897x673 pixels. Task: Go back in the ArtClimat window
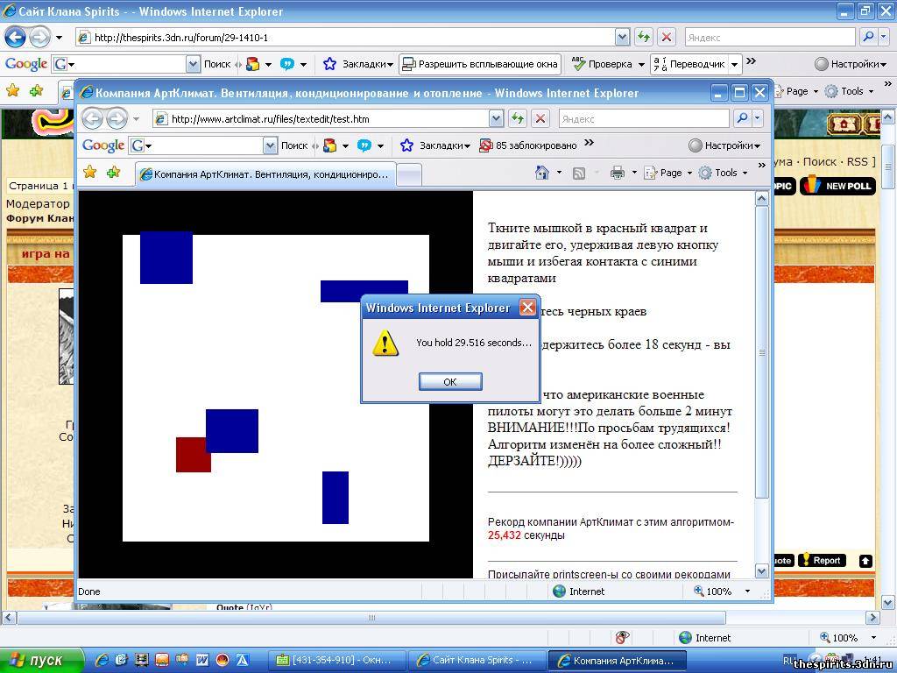(x=93, y=119)
